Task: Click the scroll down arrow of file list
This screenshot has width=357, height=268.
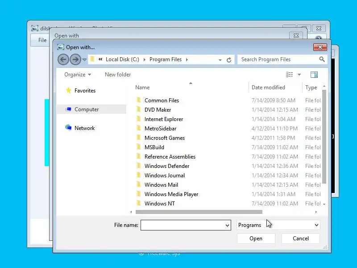Action: pyautogui.click(x=324, y=204)
